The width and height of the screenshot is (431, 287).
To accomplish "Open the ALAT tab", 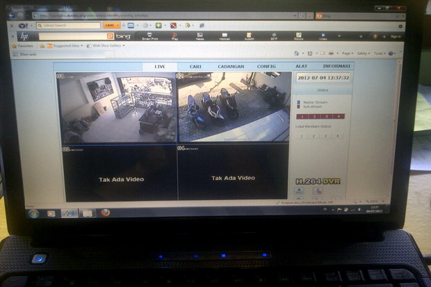I will tap(301, 66).
